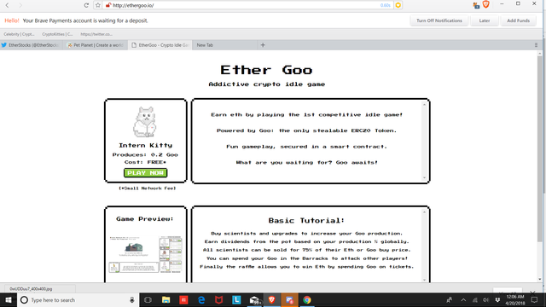Toggle the Brave Payments icon in the URL bar
Screen dimensions: 546x307
pos(398,5)
